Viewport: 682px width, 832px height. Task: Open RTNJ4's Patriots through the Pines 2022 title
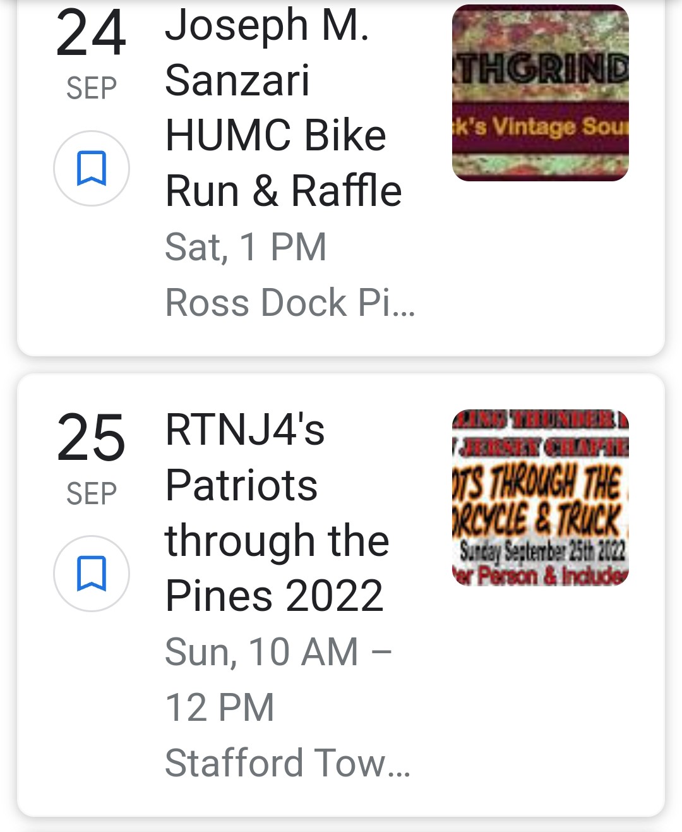(277, 512)
